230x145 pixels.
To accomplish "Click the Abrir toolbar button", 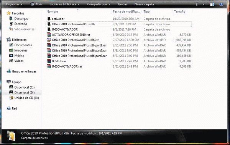I will (x=36, y=4).
